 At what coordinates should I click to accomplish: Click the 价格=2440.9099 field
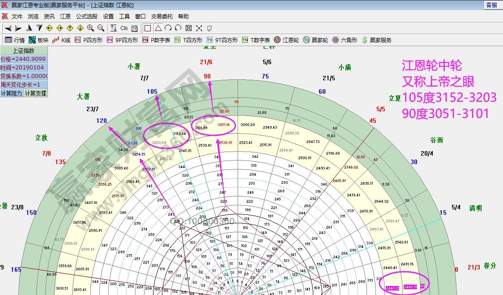click(23, 59)
